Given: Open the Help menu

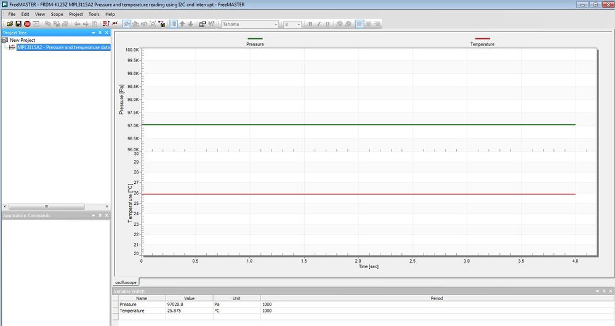Looking at the screenshot, I should (x=110, y=14).
